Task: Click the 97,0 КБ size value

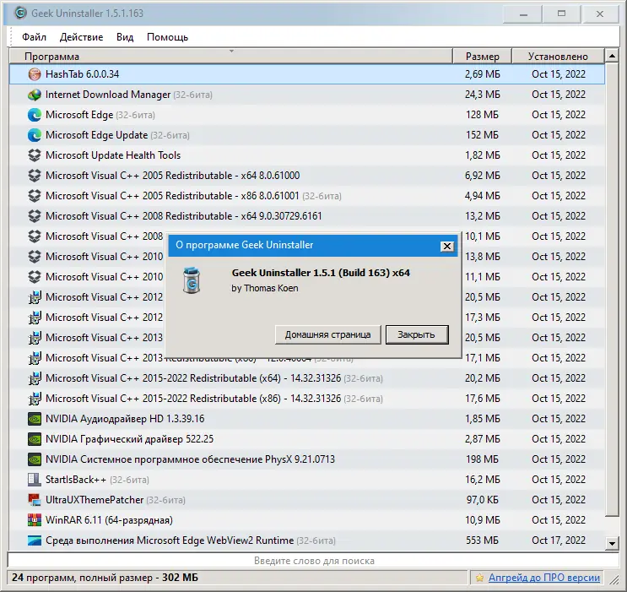Action: pyautogui.click(x=482, y=500)
